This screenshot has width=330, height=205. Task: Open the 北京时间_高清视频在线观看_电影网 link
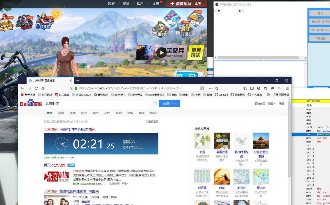(71, 192)
